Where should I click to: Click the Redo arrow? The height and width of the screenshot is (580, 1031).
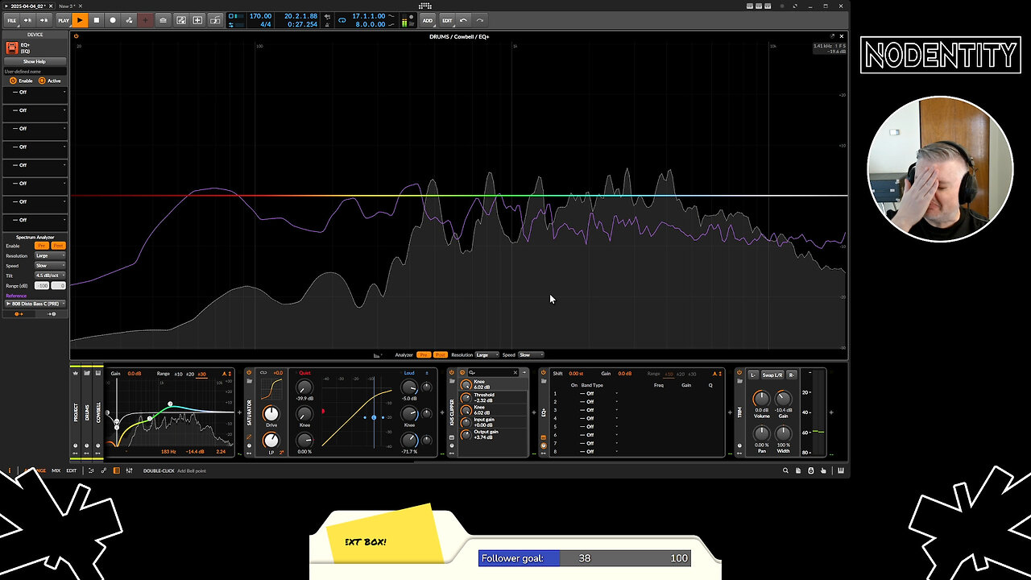[x=480, y=20]
